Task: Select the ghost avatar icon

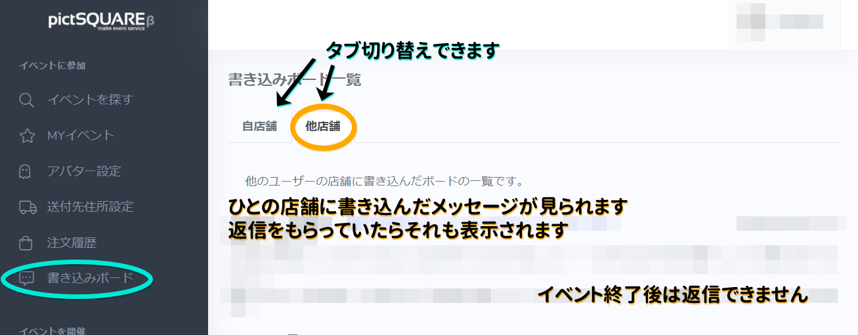Action: pos(26,171)
